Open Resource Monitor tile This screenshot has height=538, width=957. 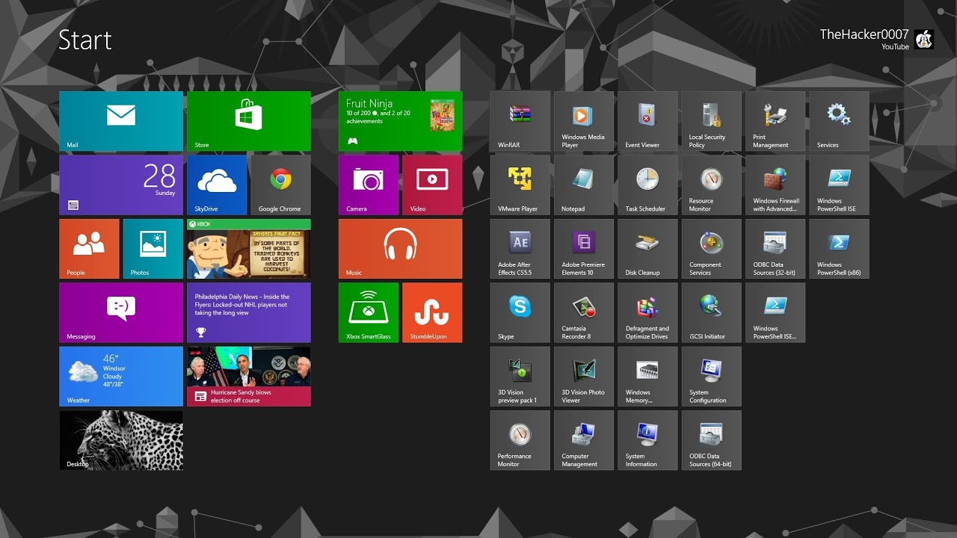pos(712,185)
